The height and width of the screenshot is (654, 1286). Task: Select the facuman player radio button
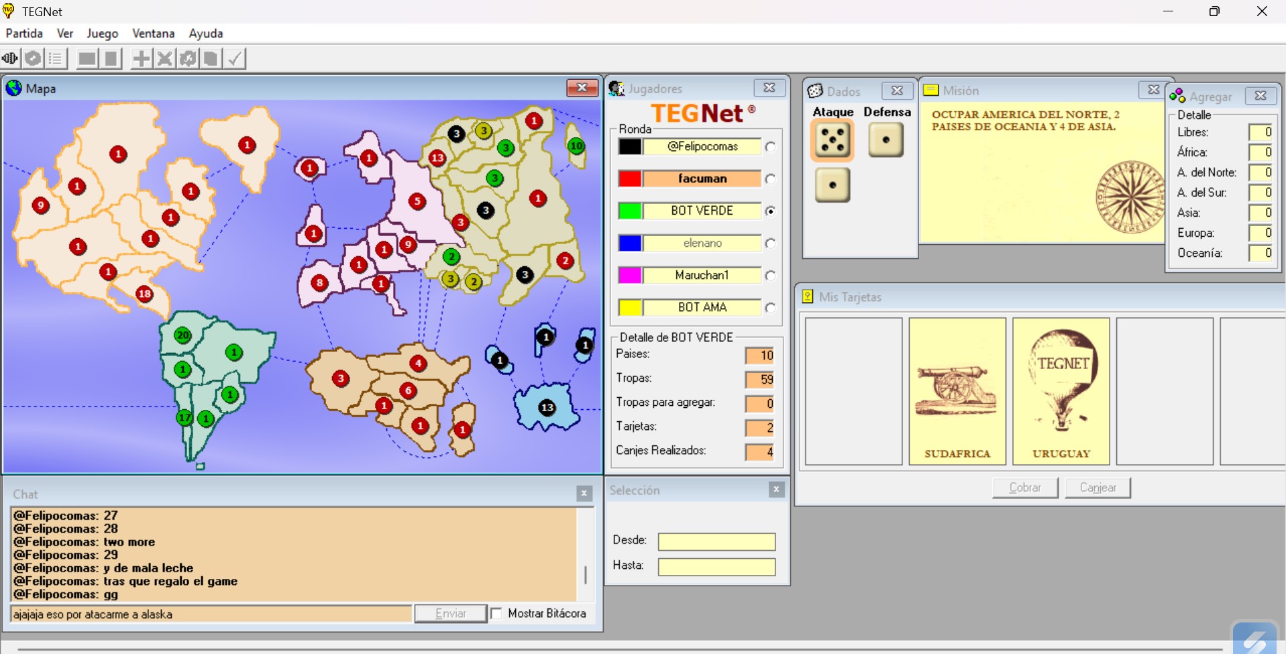coord(770,179)
